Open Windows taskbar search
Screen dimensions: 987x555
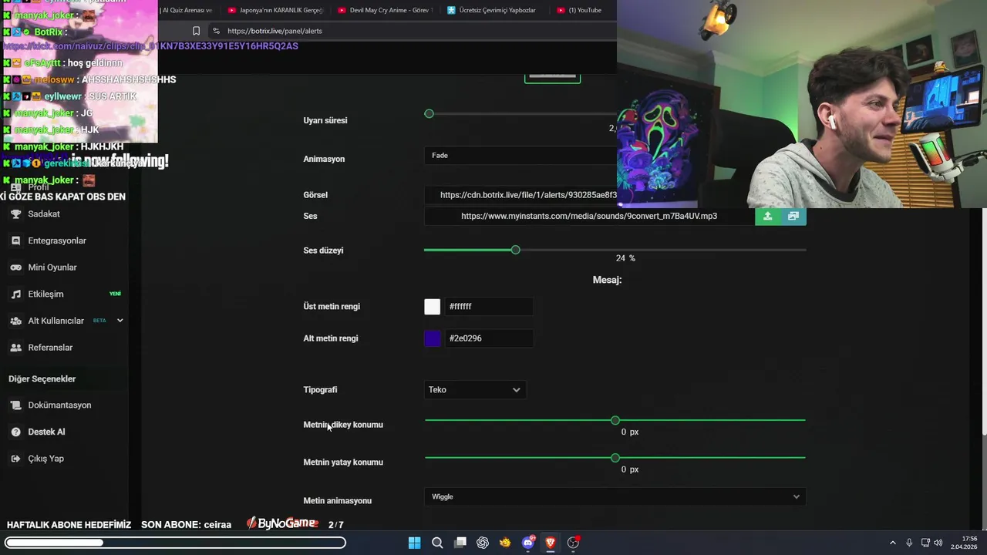coord(437,543)
